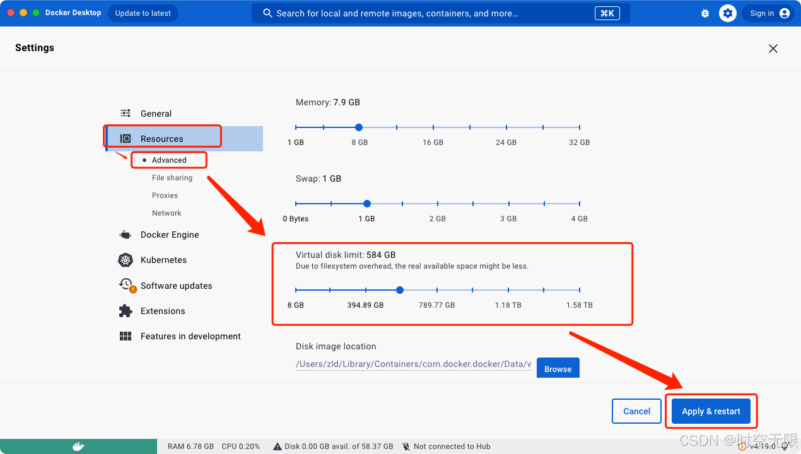
Task: Close the Settings panel with X
Action: pos(773,49)
